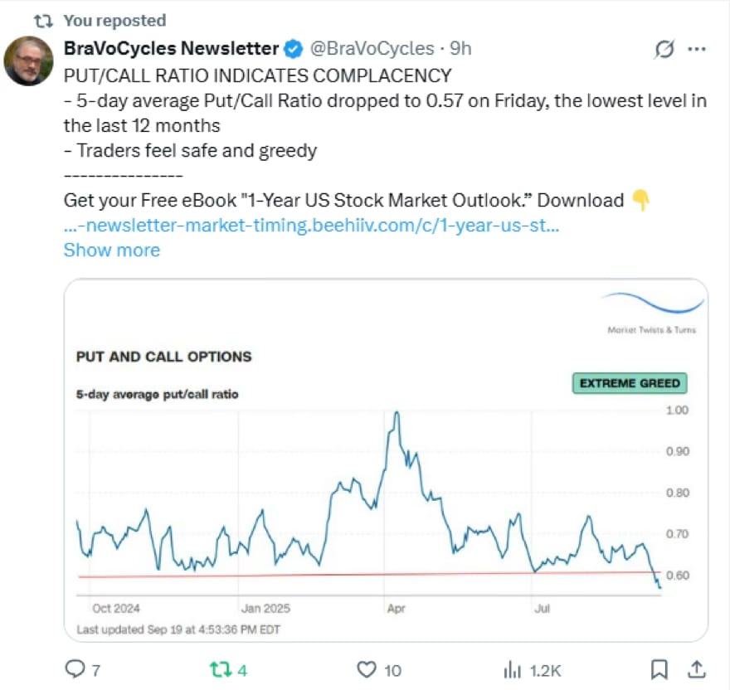Click the blue verified badge

point(294,49)
